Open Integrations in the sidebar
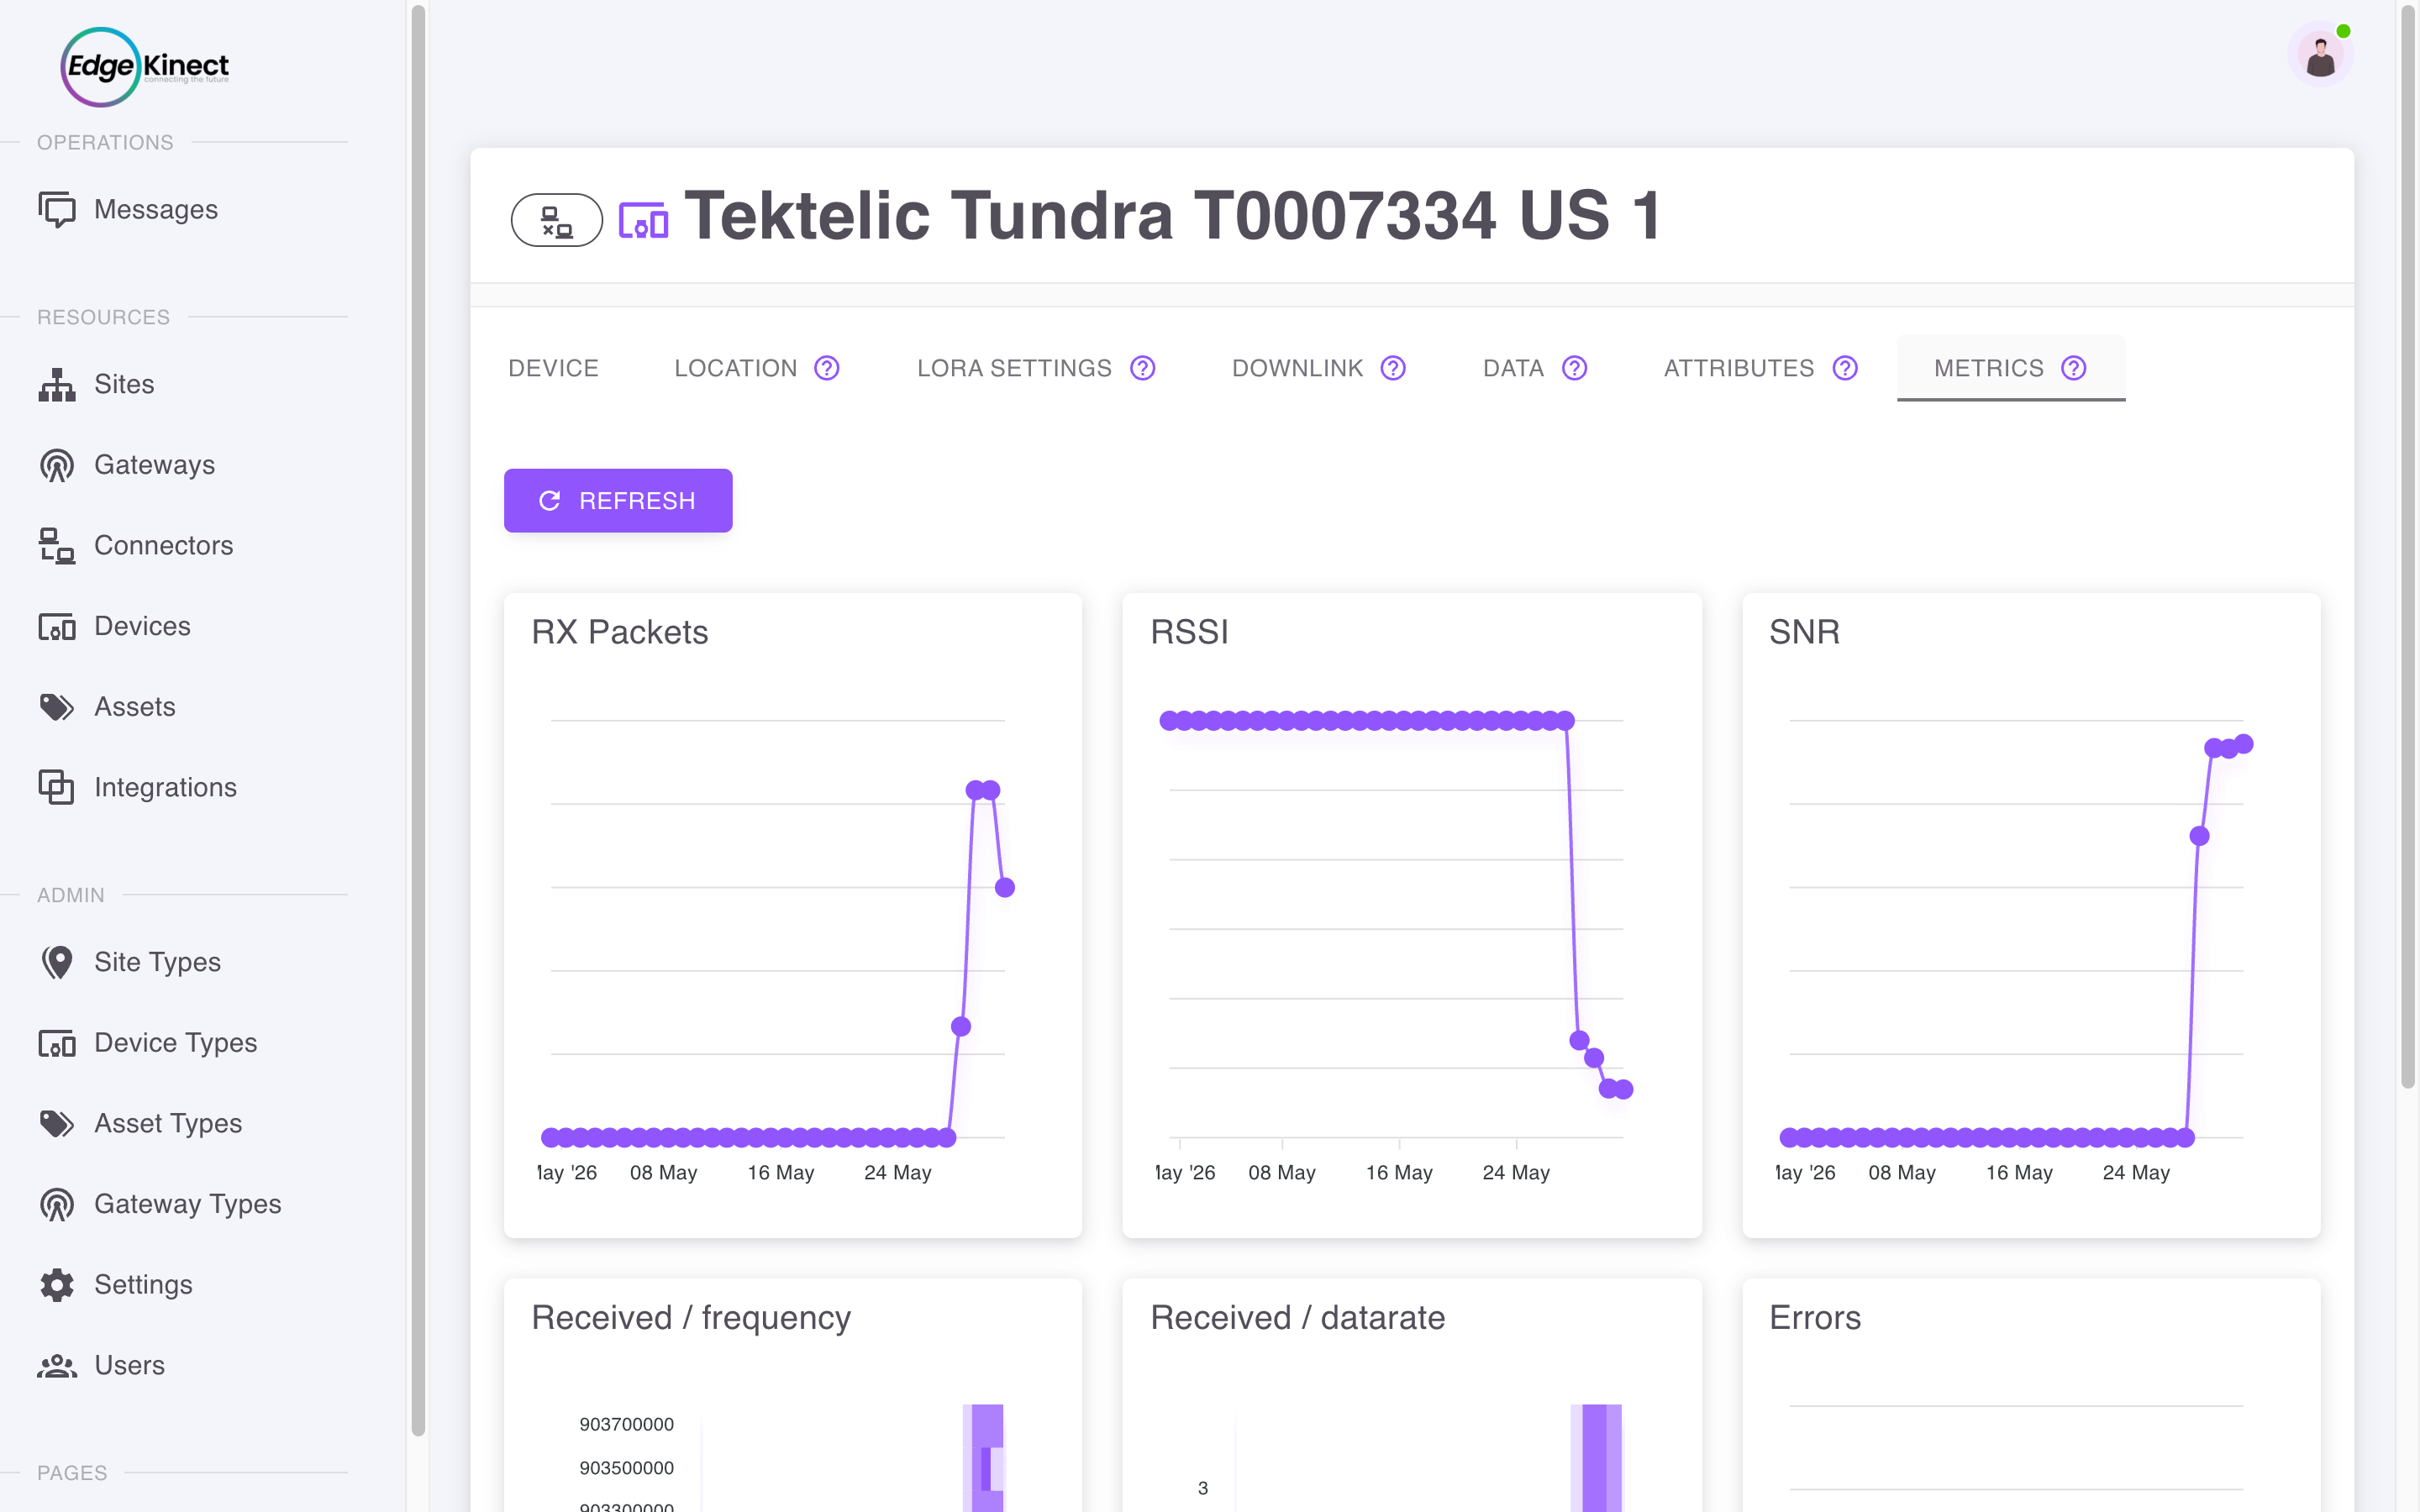 click(166, 787)
